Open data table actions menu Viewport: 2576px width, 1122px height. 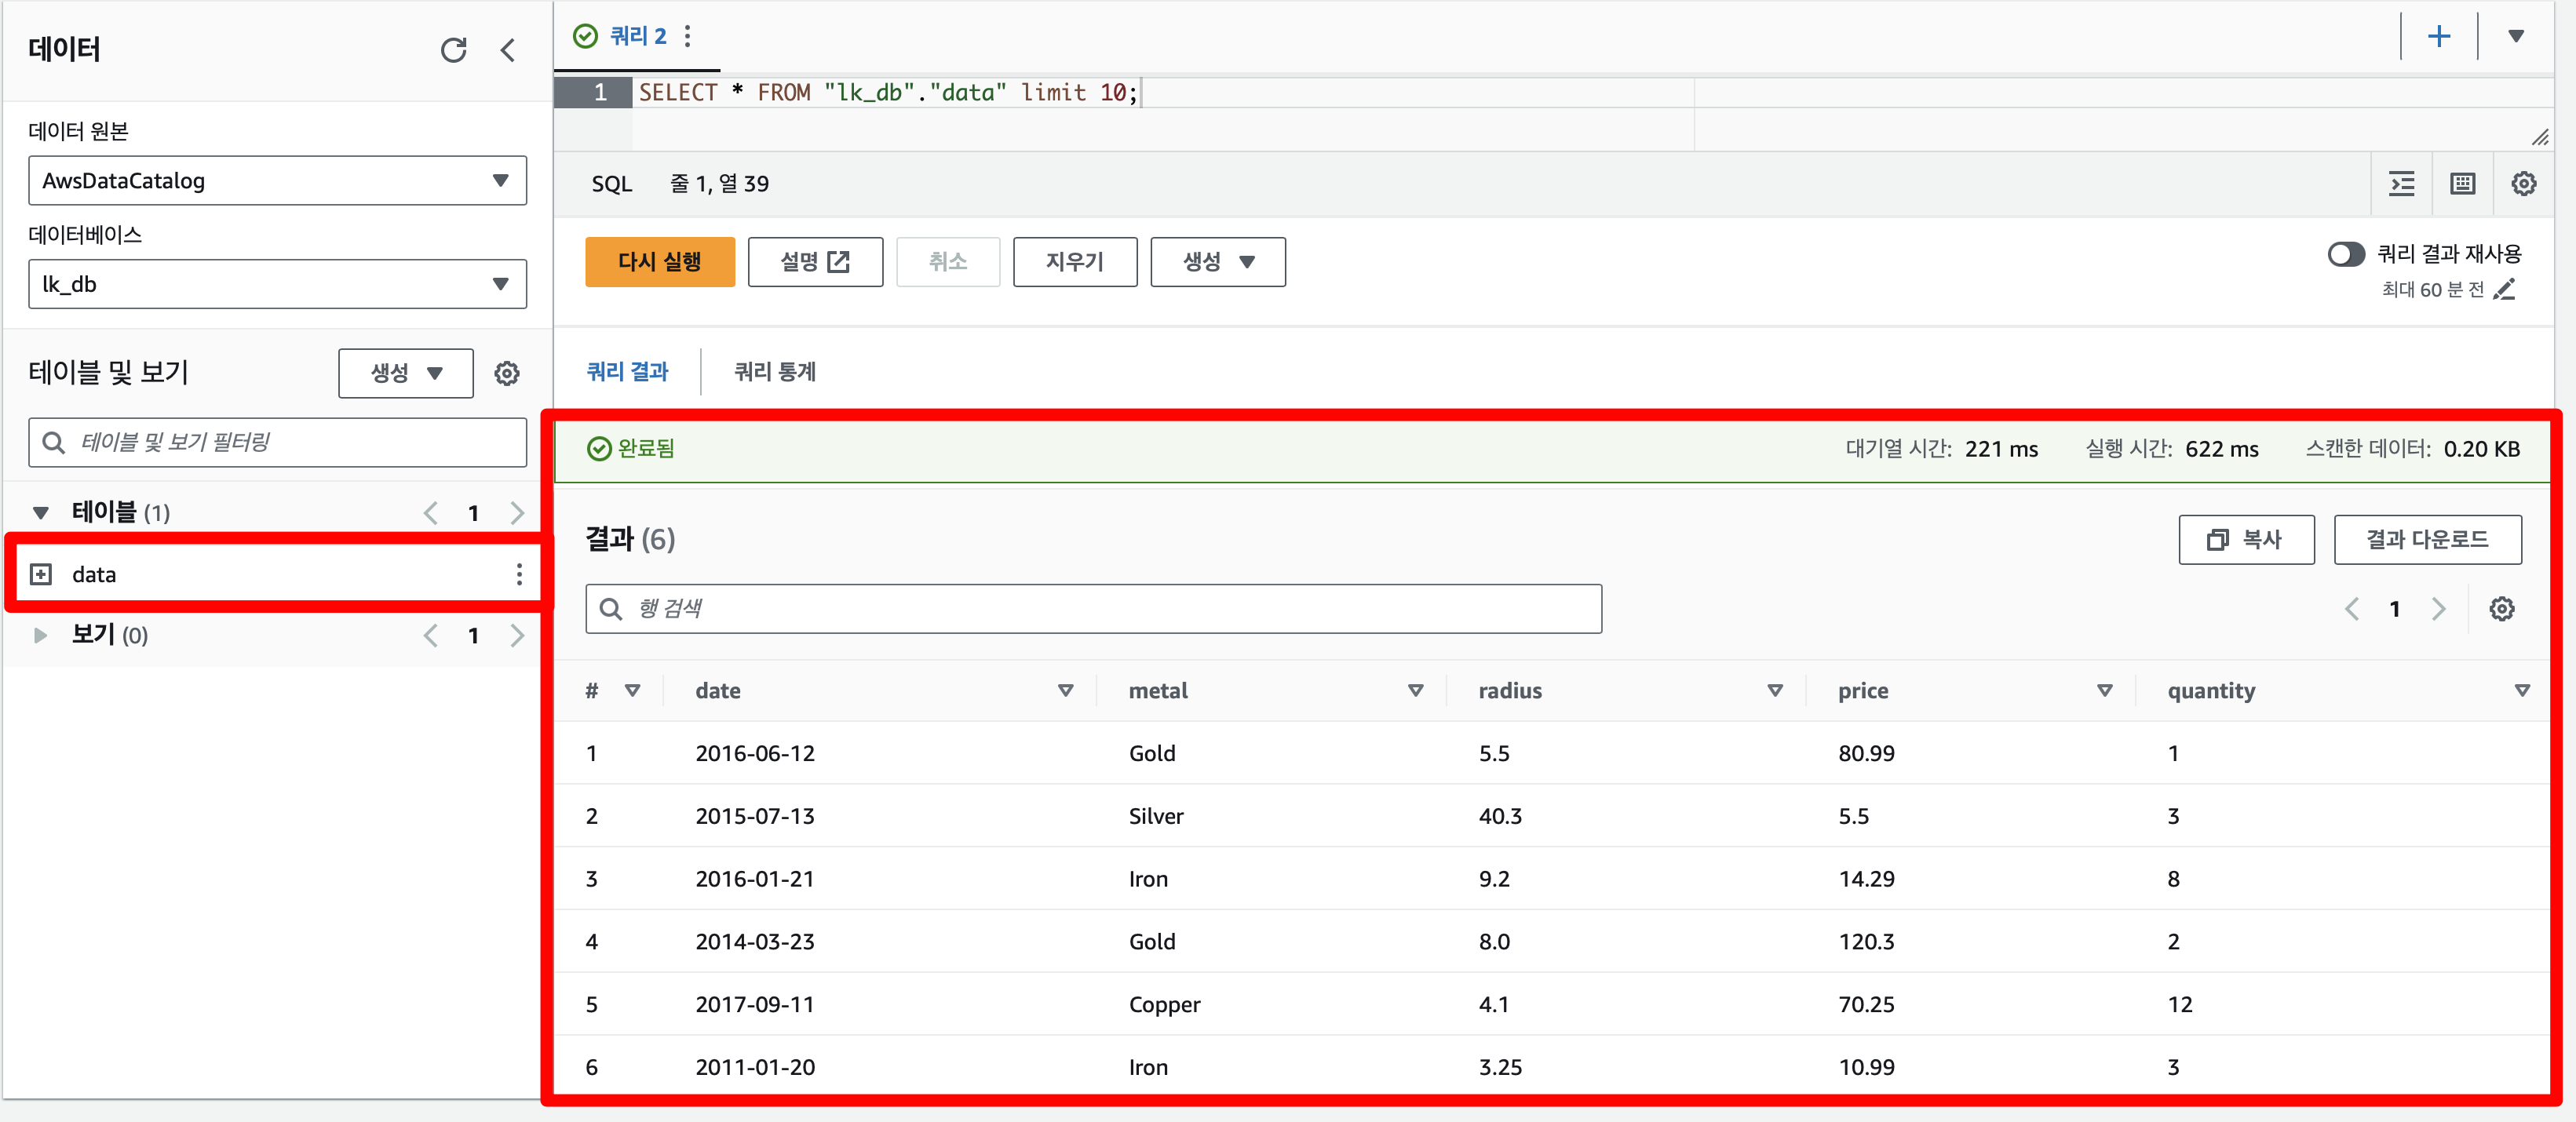tap(519, 574)
